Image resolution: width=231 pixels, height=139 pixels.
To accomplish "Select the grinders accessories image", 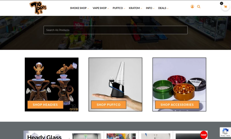I will [x=179, y=85].
